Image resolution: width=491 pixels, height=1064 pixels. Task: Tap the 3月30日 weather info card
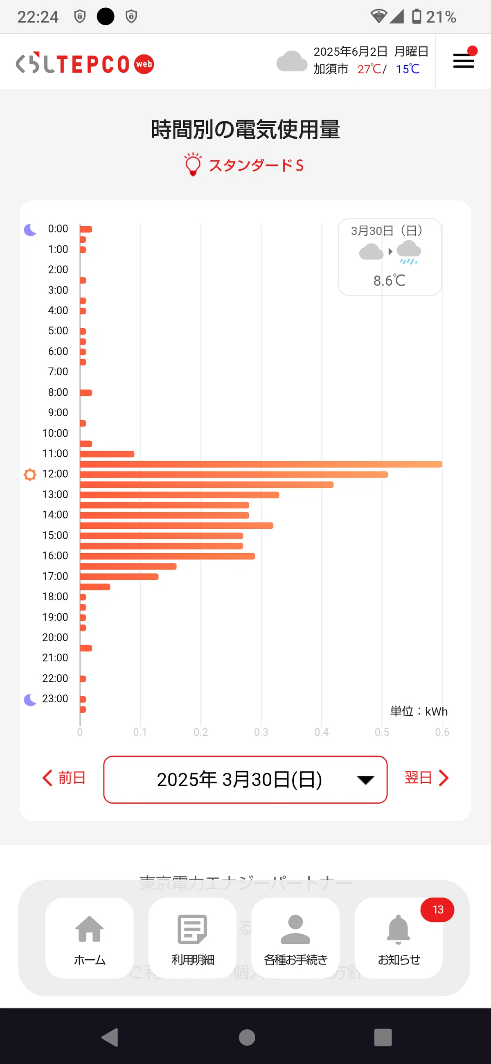(x=390, y=257)
